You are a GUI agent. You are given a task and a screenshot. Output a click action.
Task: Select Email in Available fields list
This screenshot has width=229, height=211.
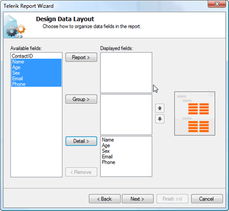click(37, 78)
